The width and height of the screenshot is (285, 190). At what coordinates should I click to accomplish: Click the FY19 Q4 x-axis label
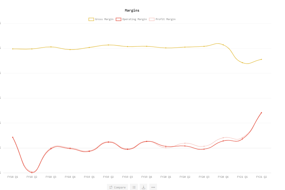pyautogui.click(x=147, y=177)
